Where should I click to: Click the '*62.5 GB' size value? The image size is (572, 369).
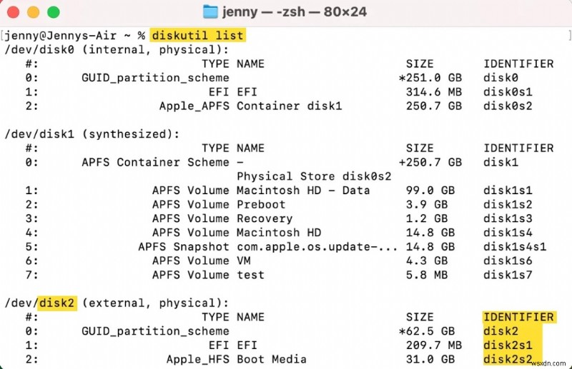[x=427, y=331]
